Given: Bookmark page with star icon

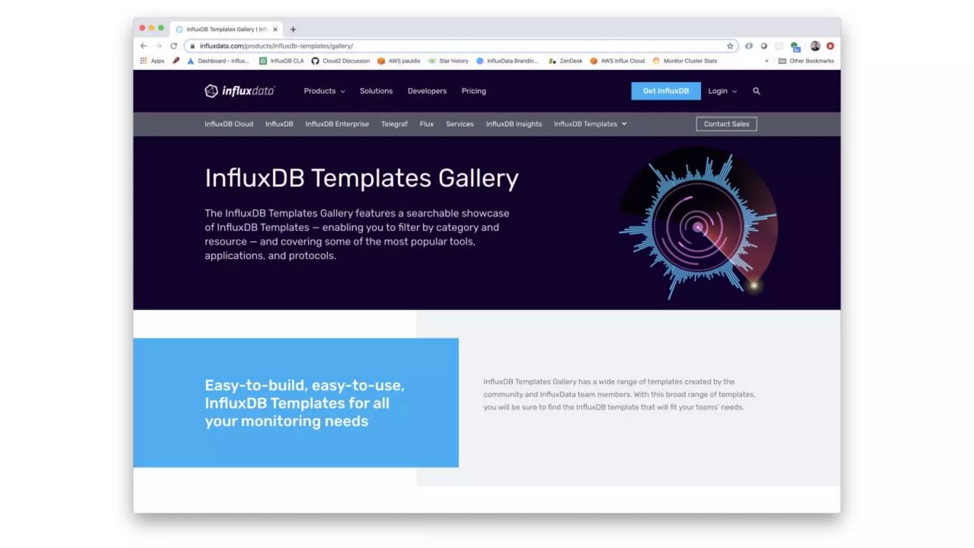Looking at the screenshot, I should (x=730, y=46).
